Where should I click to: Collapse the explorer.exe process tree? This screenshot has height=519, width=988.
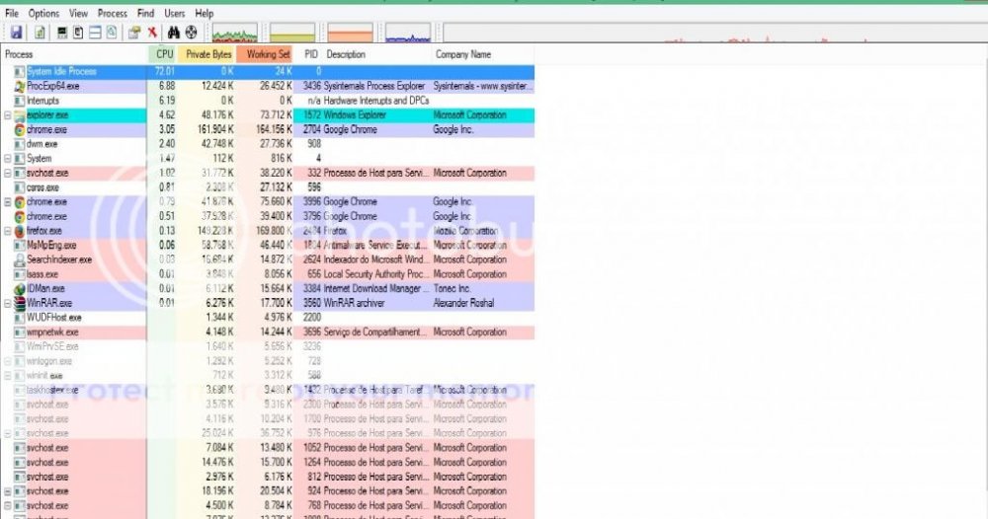coord(9,115)
